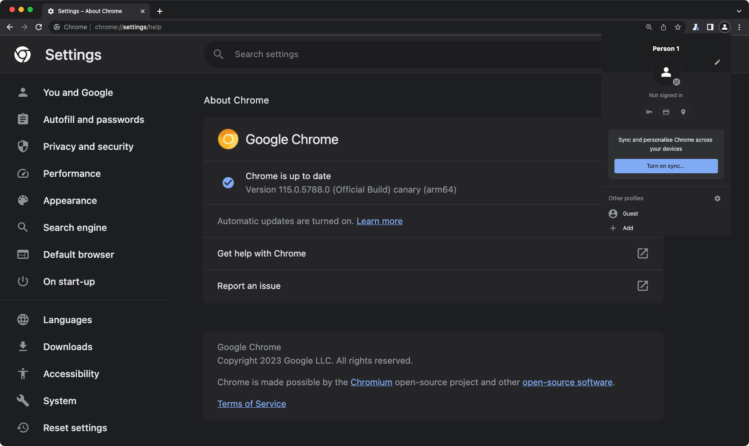749x446 pixels.
Task: Open Default browser settings
Action: click(79, 255)
